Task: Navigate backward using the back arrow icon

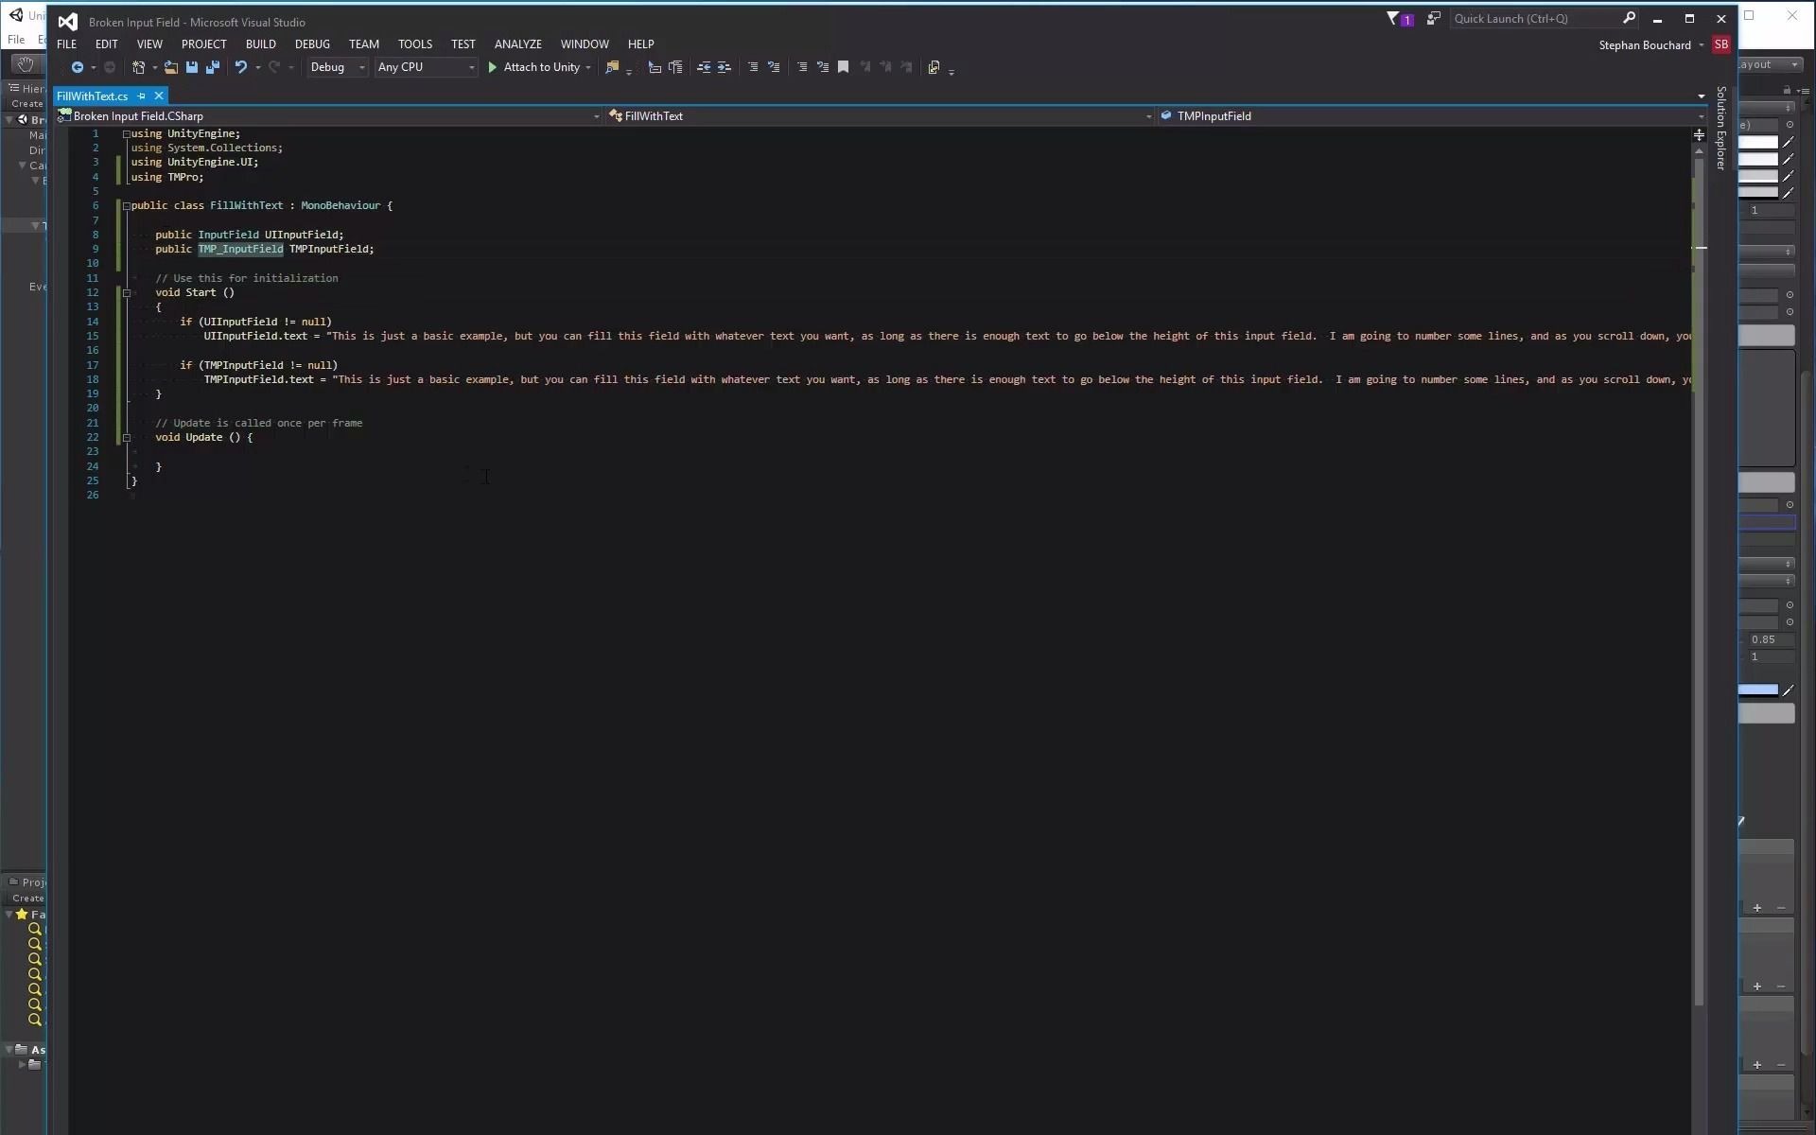Action: [x=77, y=66]
